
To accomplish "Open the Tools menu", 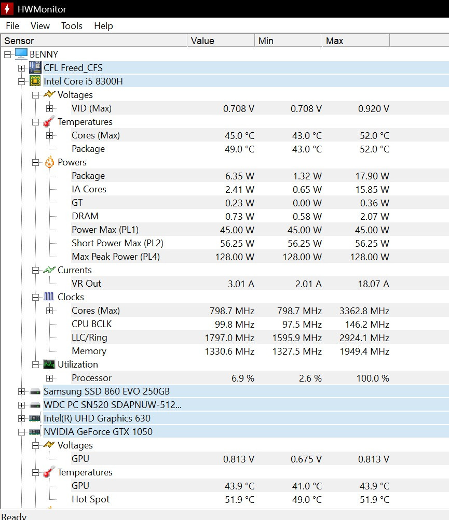I will 72,26.
